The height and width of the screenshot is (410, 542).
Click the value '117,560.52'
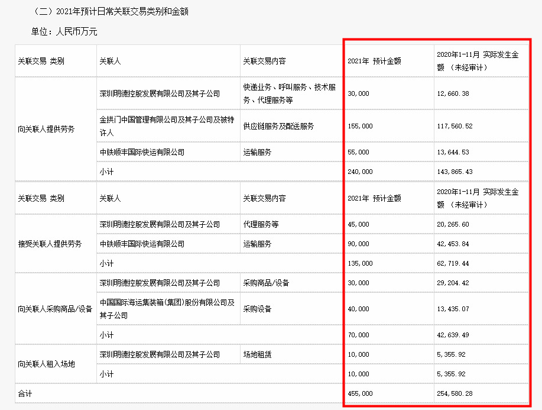[455, 126]
